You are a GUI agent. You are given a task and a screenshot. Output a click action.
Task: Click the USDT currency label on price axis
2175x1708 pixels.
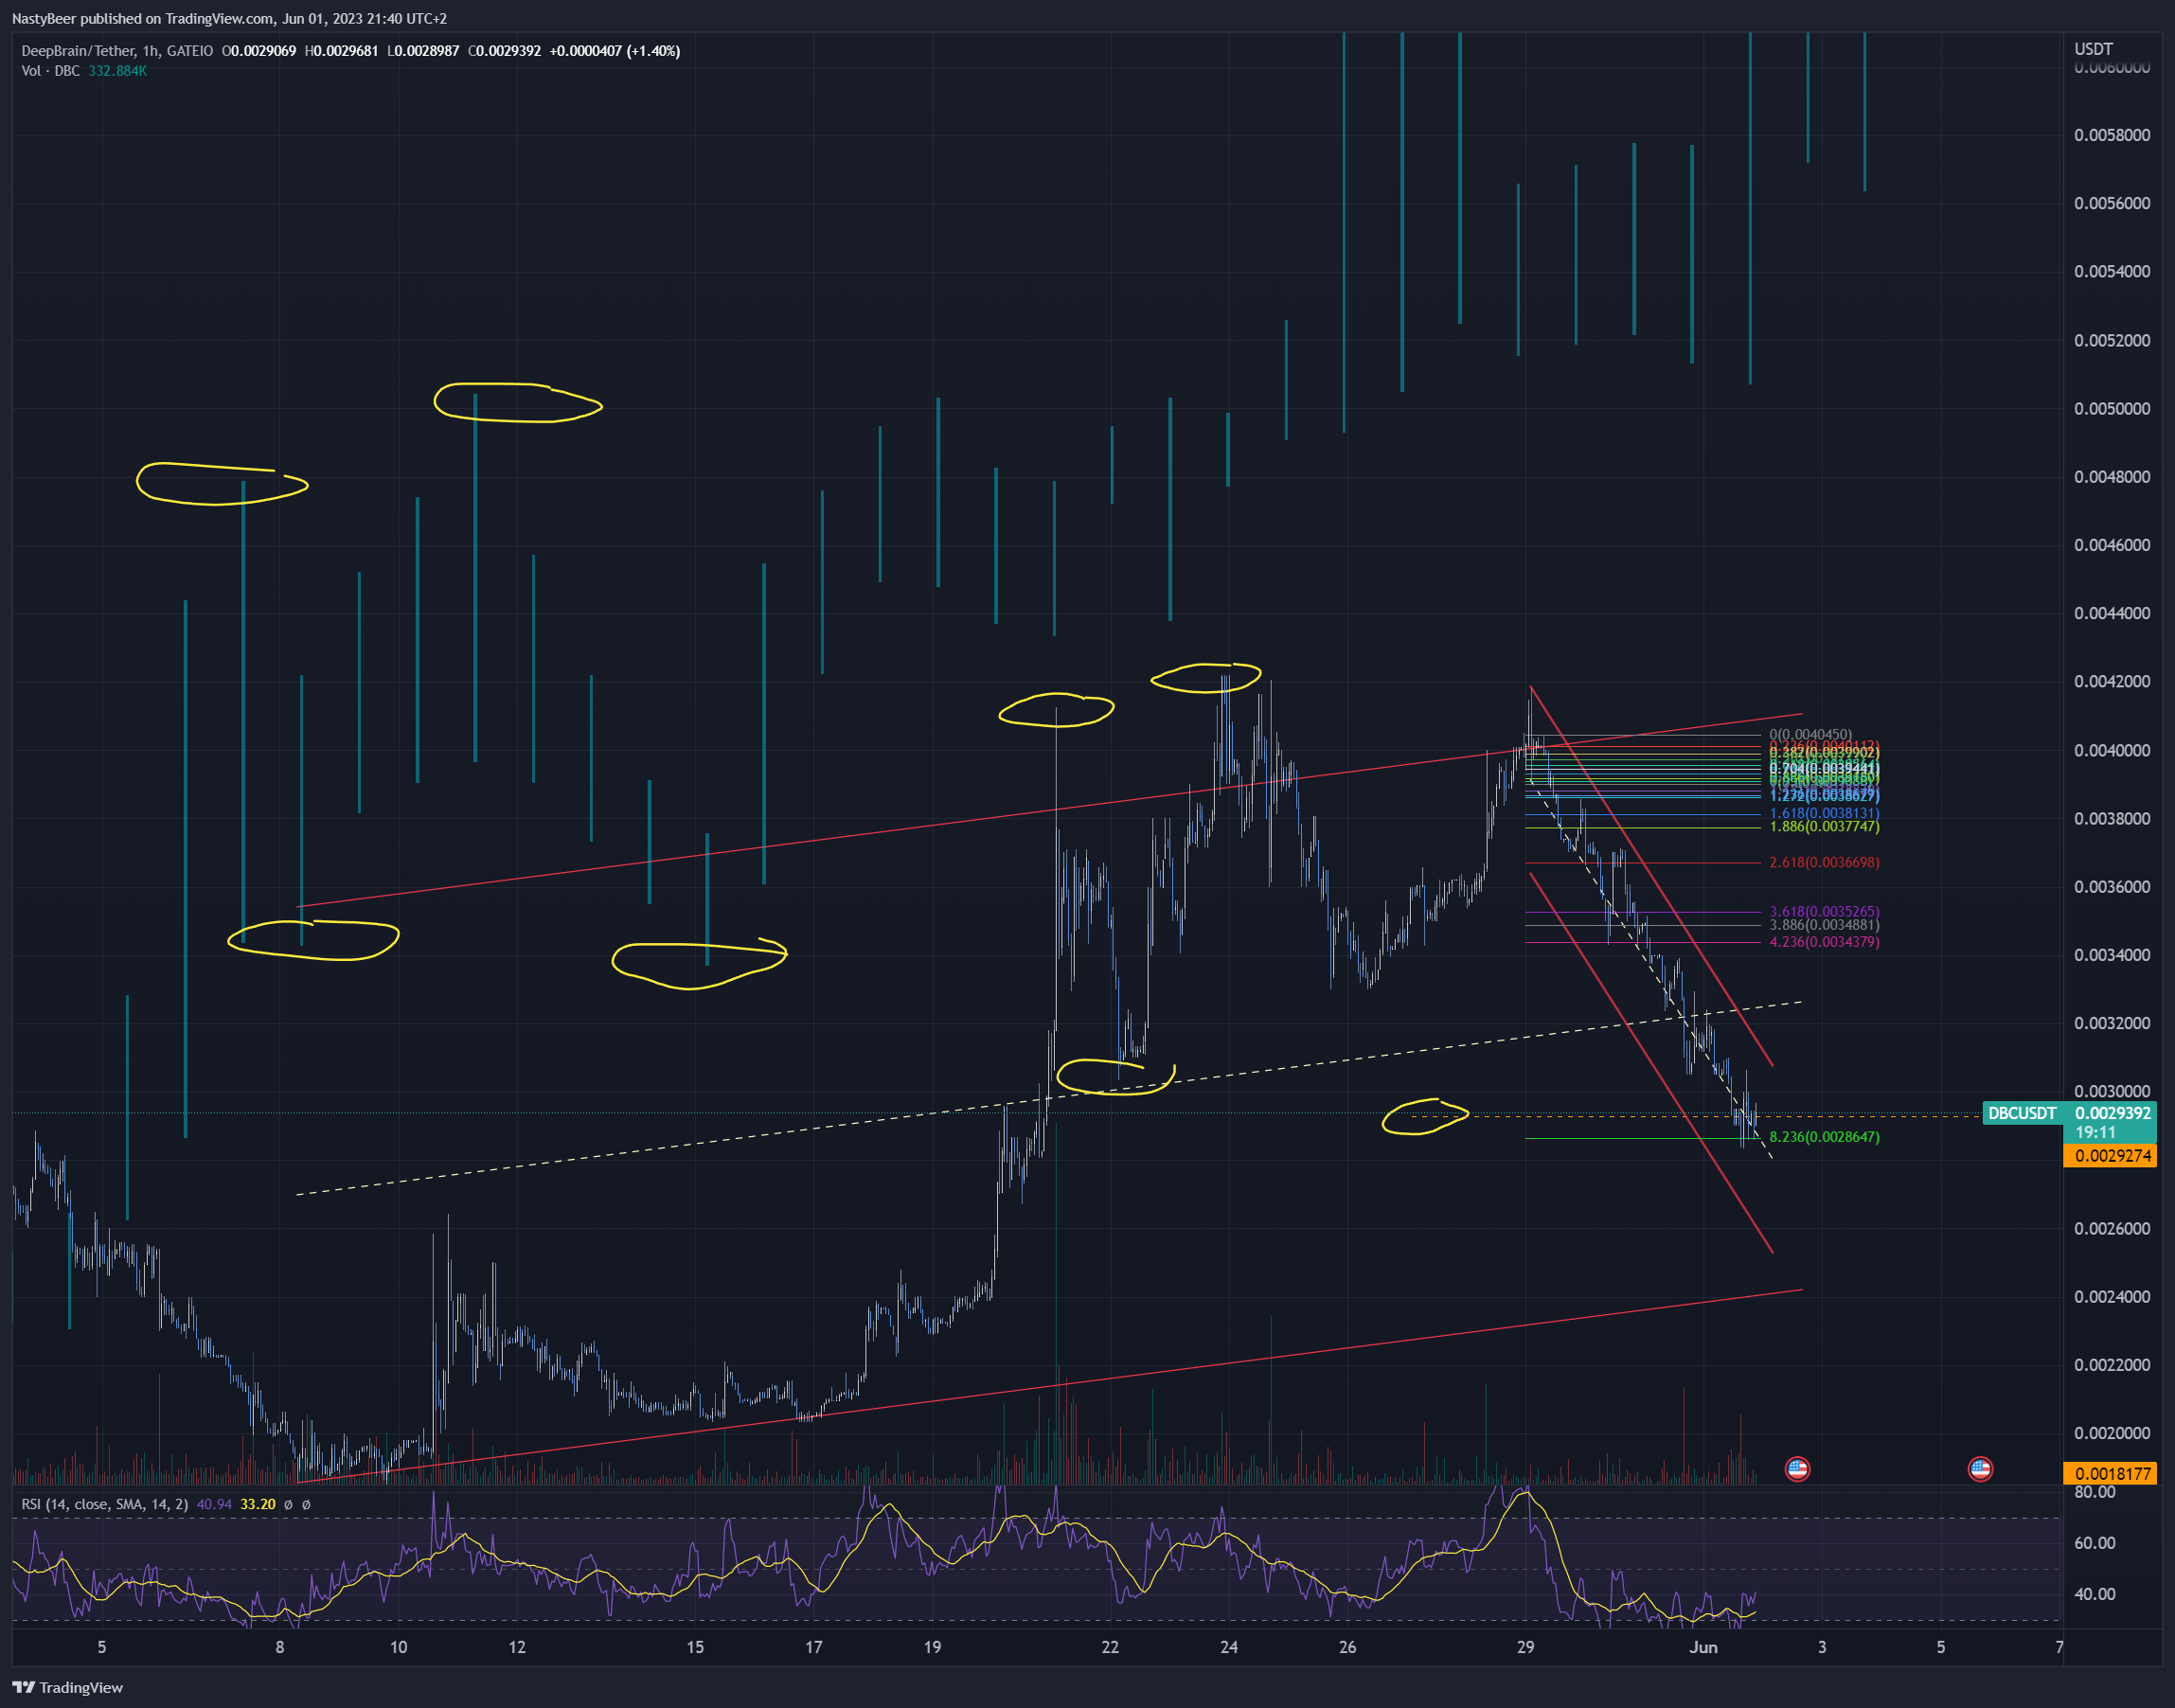click(x=2094, y=49)
